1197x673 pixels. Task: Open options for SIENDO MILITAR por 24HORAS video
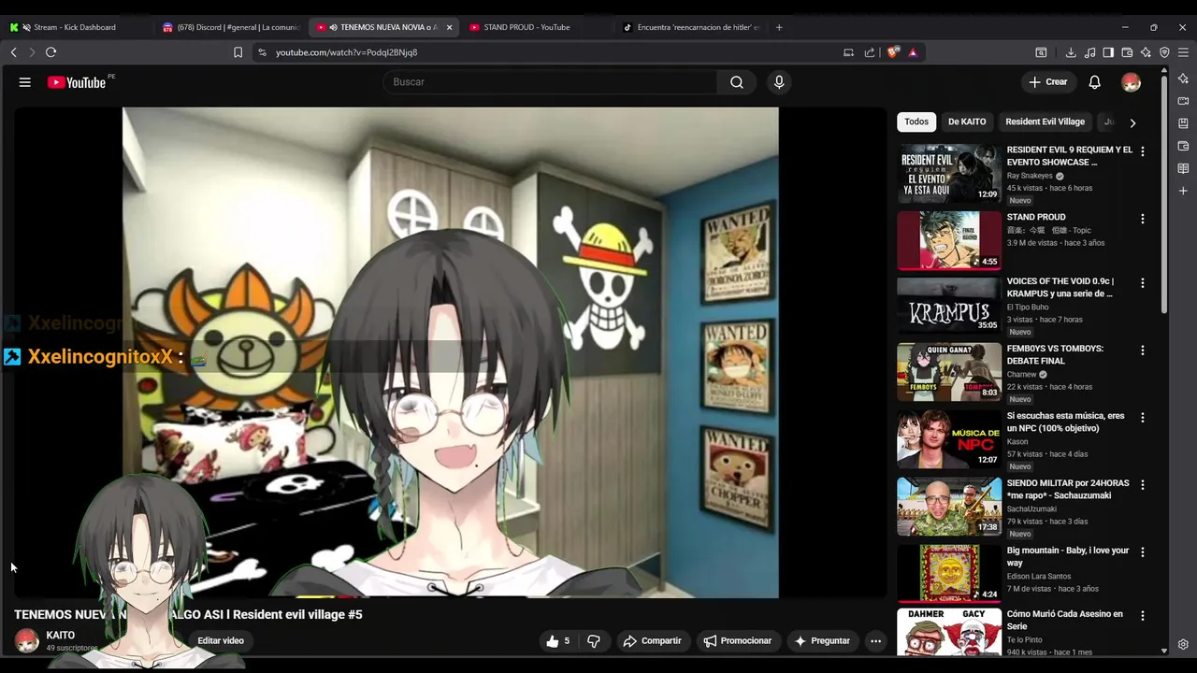coord(1142,484)
